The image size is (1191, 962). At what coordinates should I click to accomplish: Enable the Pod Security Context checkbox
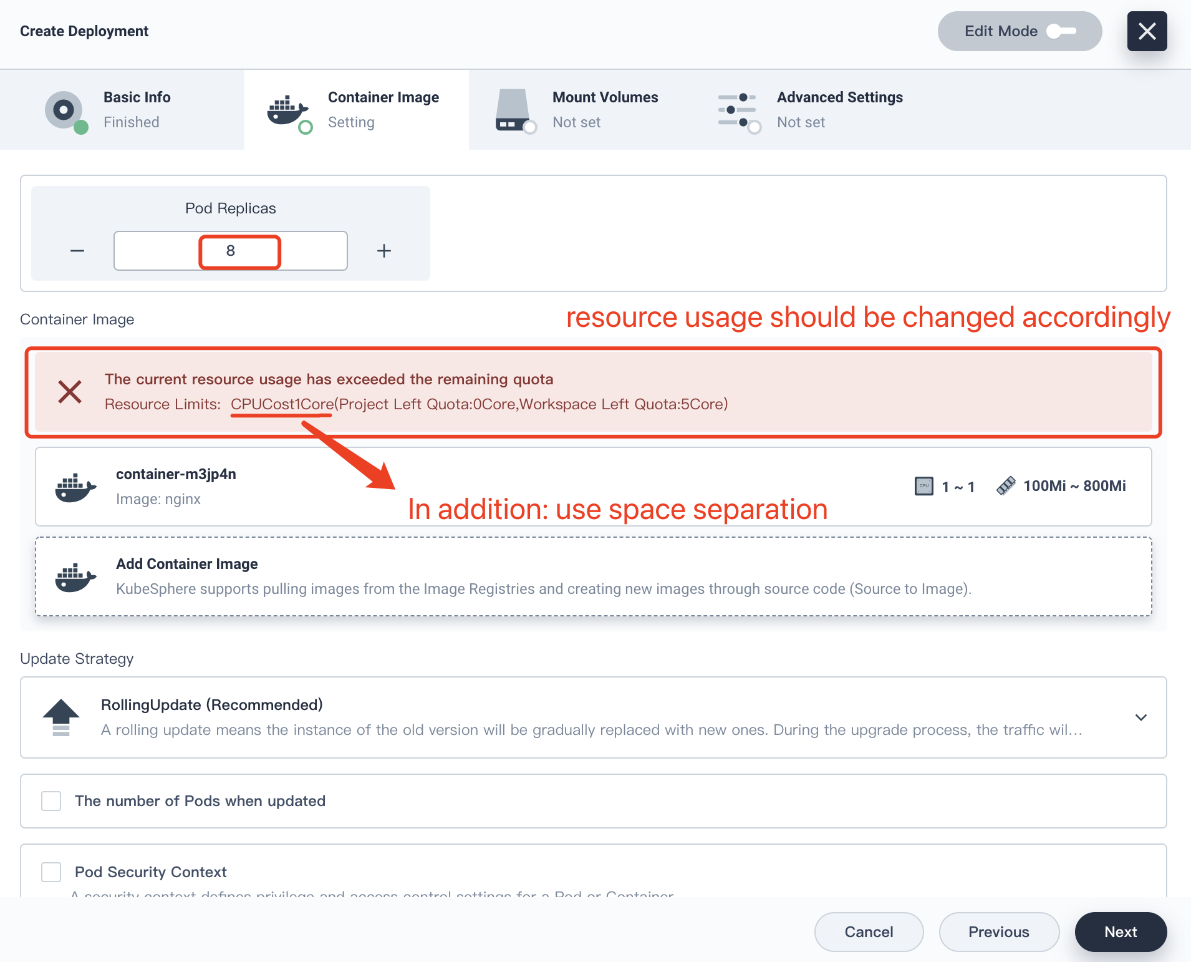click(x=51, y=872)
